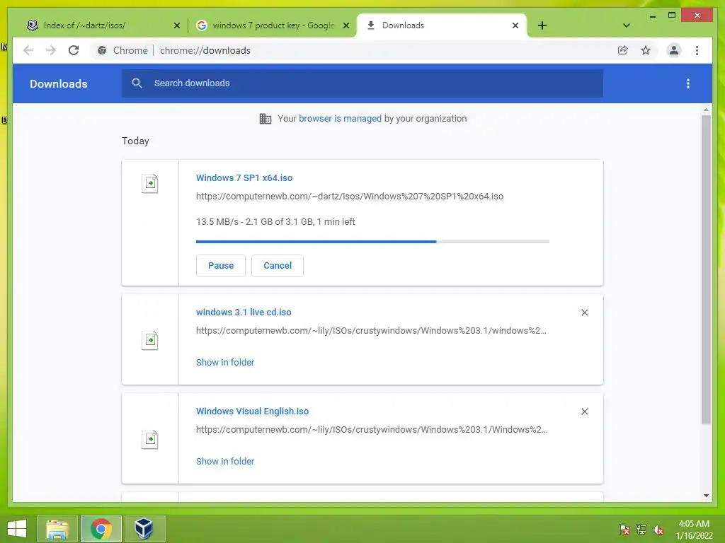
Task: Click the Chrome site info icon
Action: (x=102, y=50)
